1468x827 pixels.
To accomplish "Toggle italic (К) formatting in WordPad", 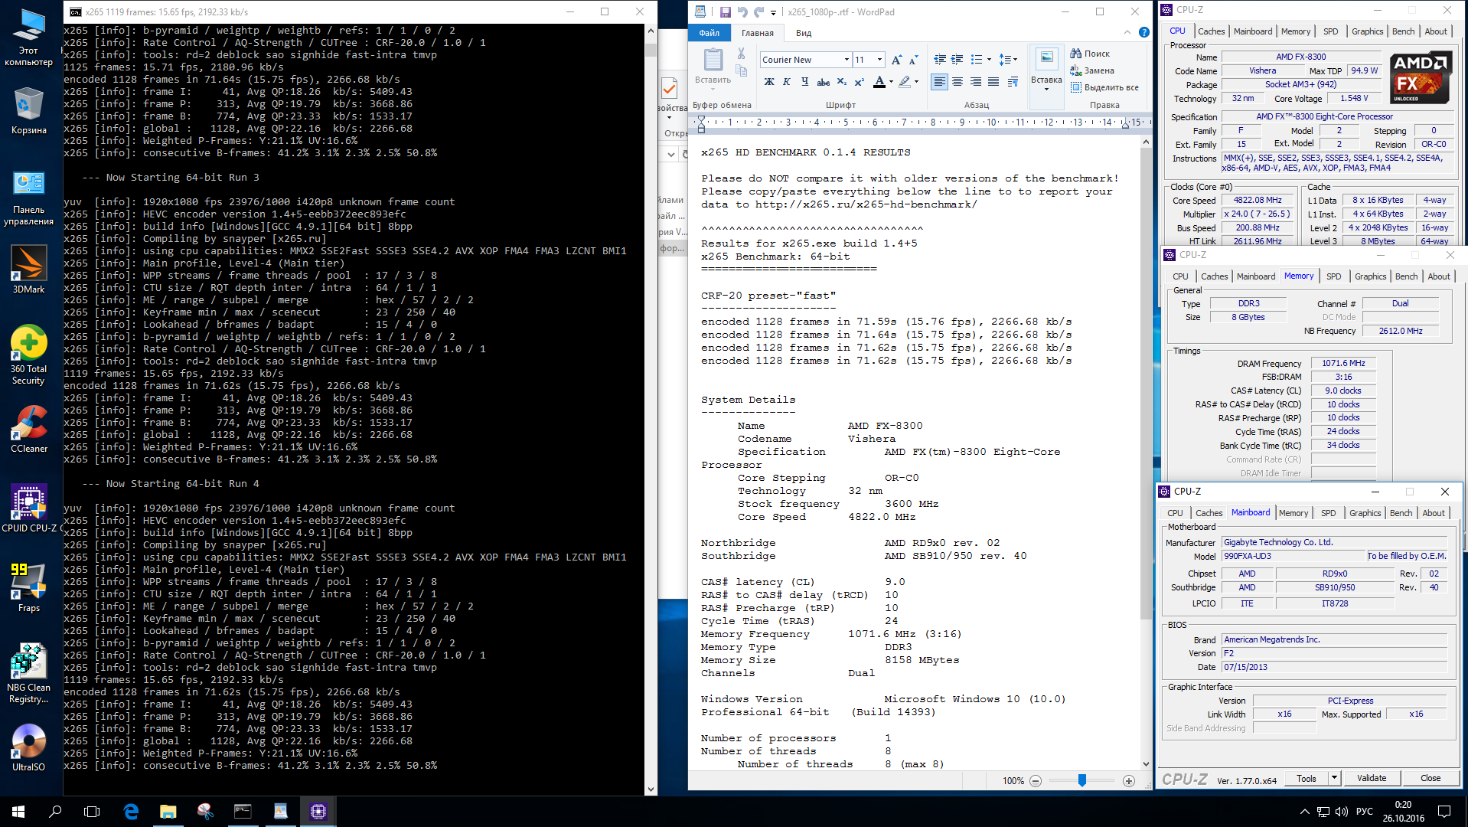I will [787, 82].
